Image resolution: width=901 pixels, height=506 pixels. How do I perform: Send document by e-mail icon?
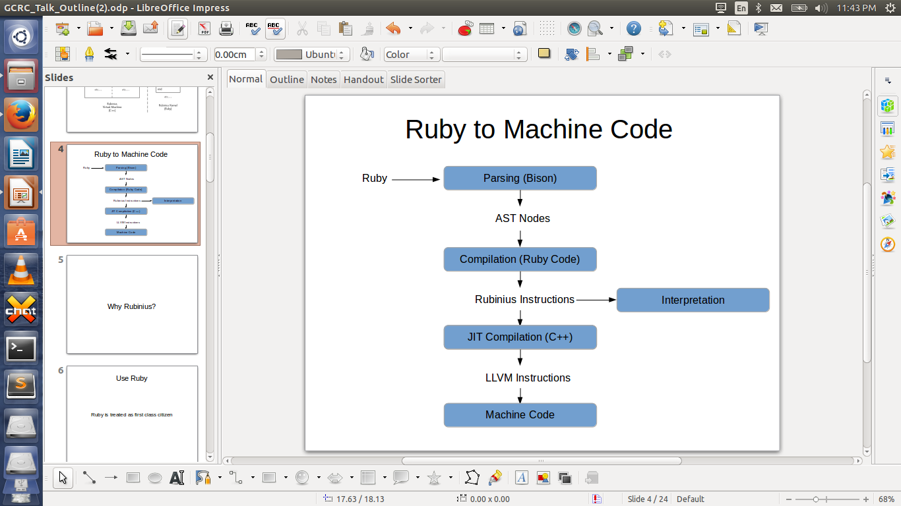(x=150, y=28)
